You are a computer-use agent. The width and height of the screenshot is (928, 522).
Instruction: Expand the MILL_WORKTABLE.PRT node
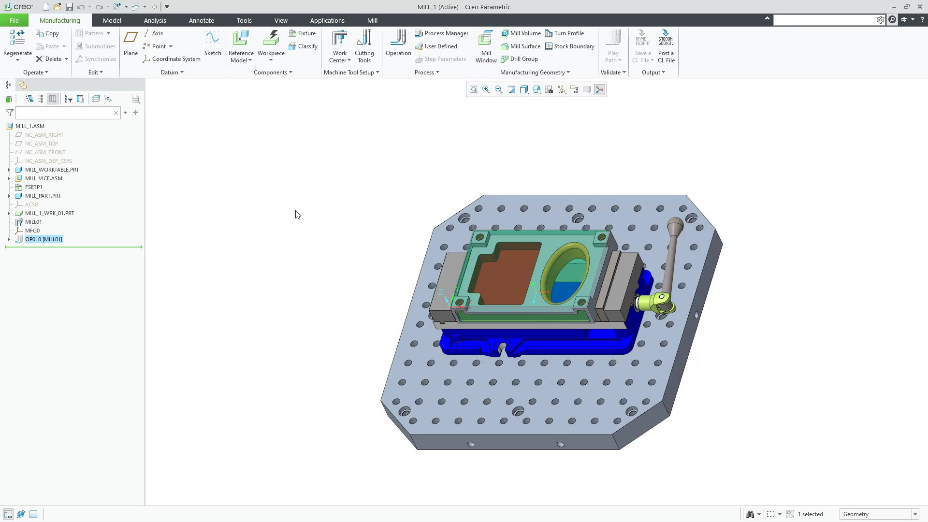[x=9, y=170]
